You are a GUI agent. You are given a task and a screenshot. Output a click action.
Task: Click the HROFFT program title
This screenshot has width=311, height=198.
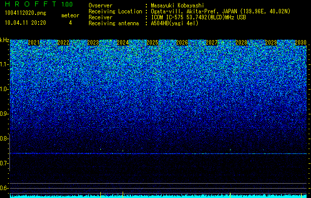click(x=31, y=4)
